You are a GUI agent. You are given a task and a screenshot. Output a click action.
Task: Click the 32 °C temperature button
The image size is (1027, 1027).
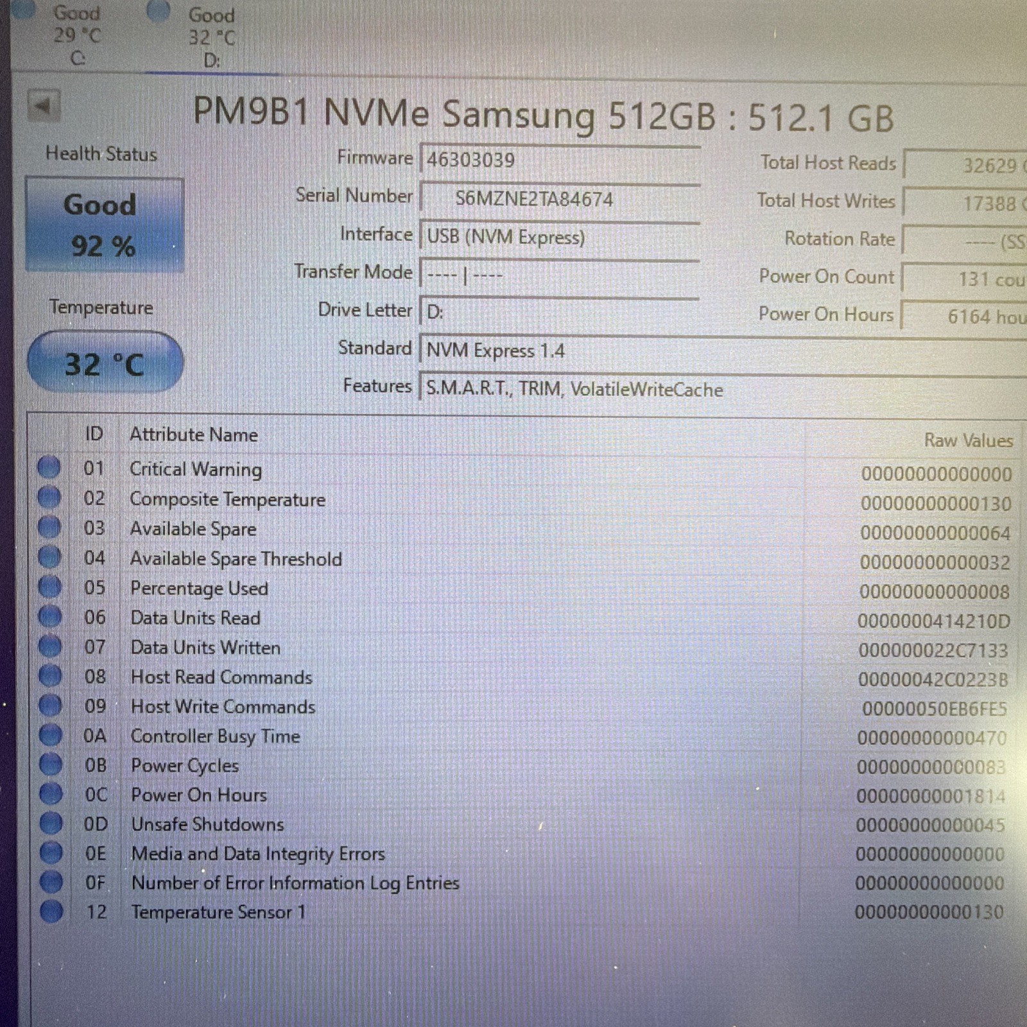[105, 363]
